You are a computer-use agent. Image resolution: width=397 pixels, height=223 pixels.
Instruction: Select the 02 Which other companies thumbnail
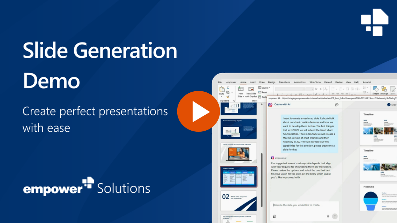point(239,201)
